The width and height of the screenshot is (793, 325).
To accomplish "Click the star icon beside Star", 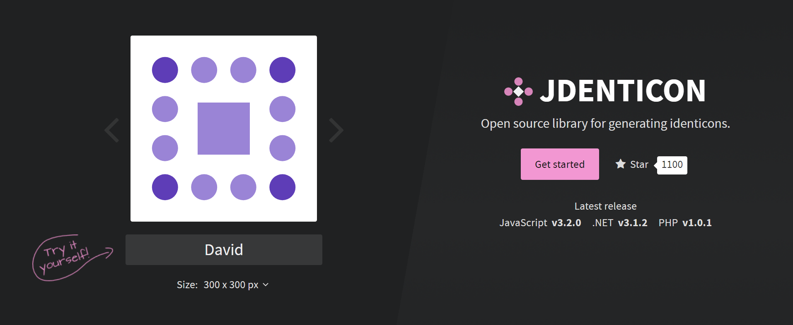I will point(620,164).
